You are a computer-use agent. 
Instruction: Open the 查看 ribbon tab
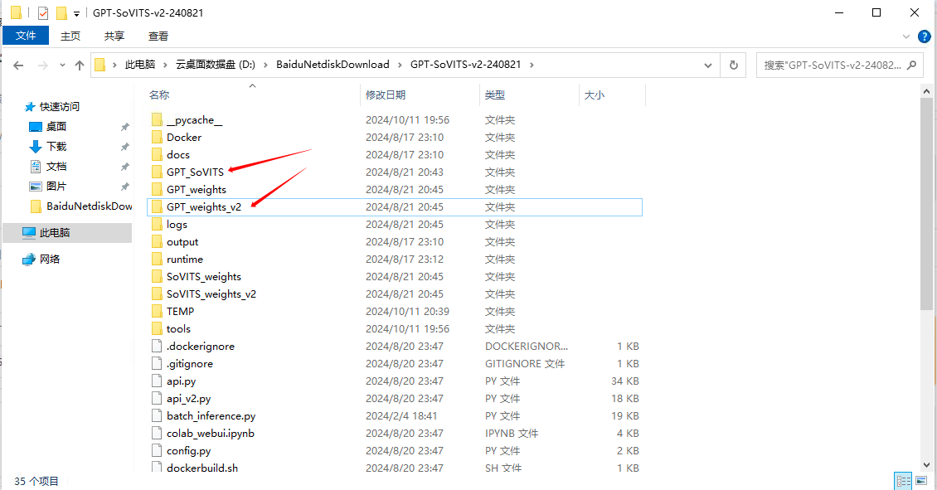click(158, 36)
